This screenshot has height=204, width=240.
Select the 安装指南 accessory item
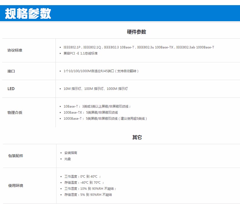click(71, 153)
